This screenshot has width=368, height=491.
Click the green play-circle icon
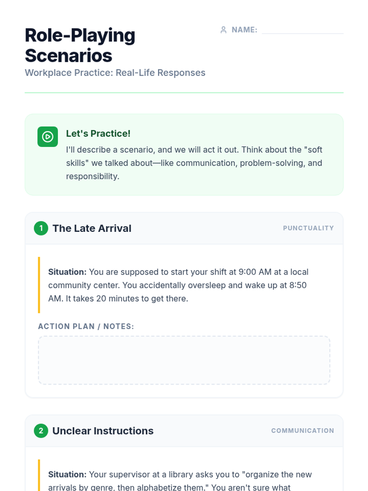coord(48,137)
